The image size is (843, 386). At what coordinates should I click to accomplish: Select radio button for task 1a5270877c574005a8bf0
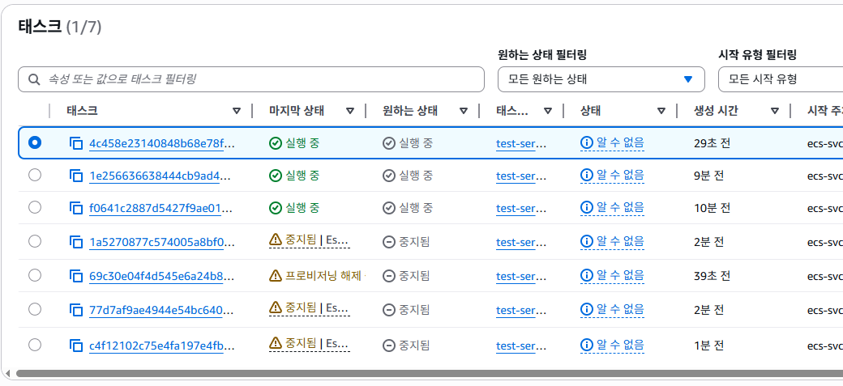(35, 242)
